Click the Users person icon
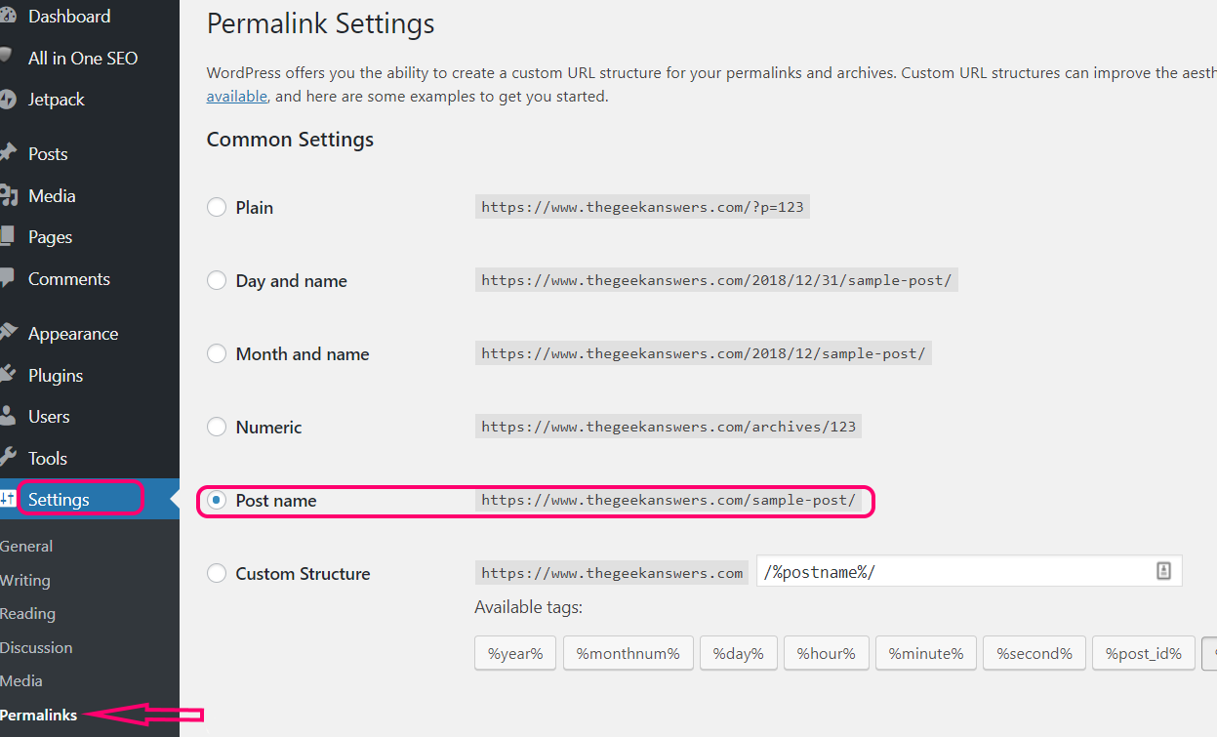The width and height of the screenshot is (1217, 737). (8, 416)
